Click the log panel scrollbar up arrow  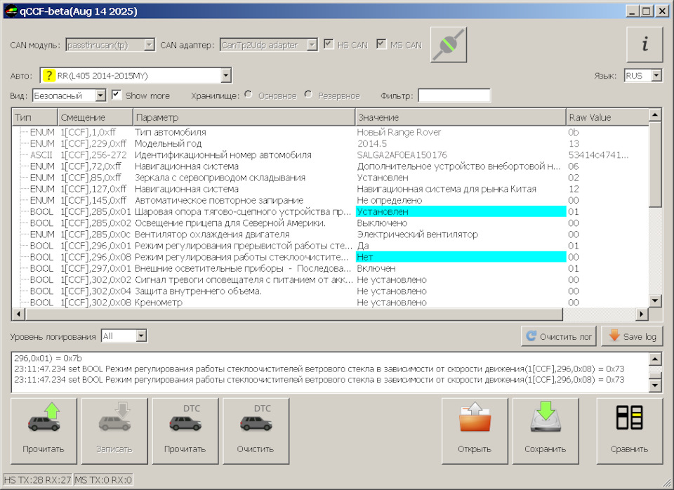click(654, 359)
